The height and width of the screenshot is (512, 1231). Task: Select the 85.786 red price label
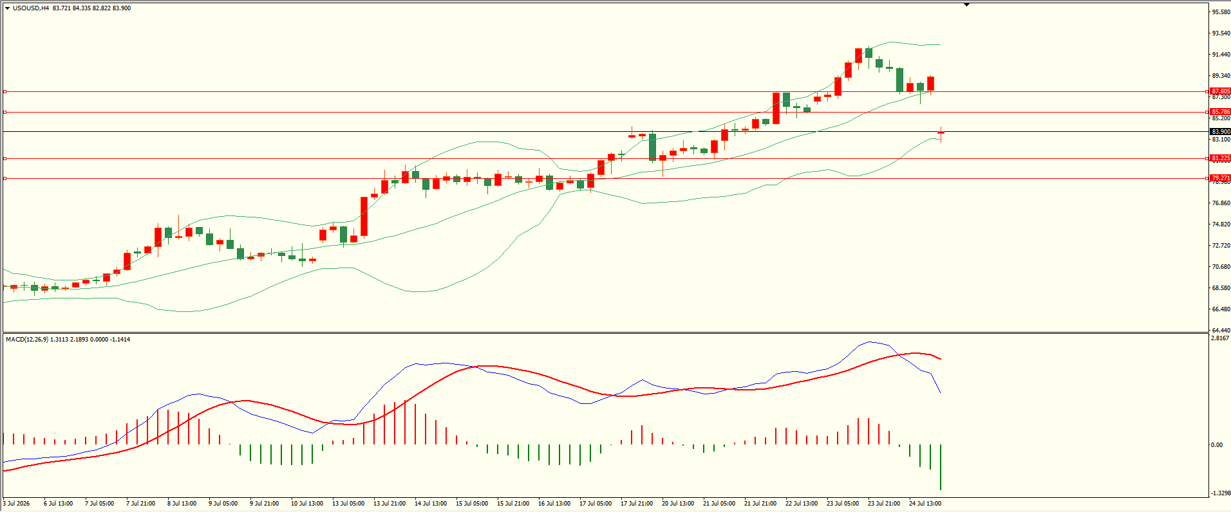pyautogui.click(x=1221, y=112)
